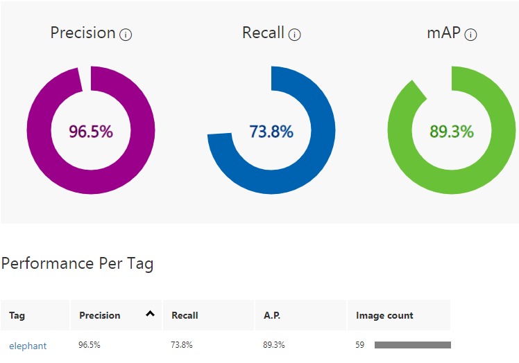Image resolution: width=519 pixels, height=363 pixels.
Task: Sort table by Recall column header
Action: [185, 315]
